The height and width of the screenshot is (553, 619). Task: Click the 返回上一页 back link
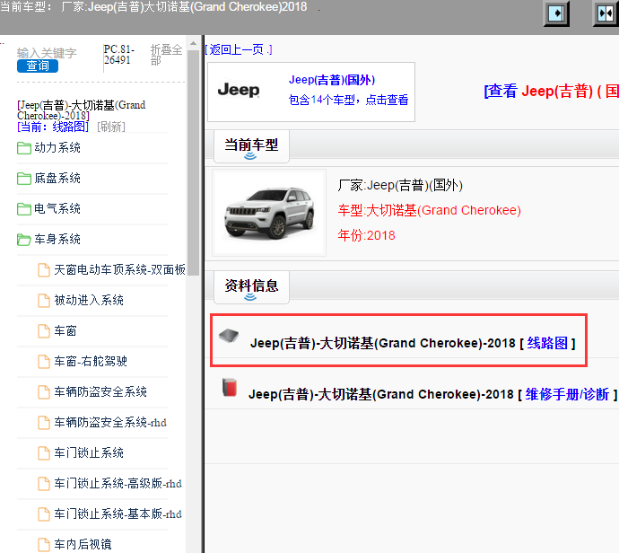click(x=239, y=49)
